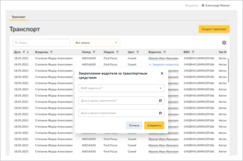Close the driver assignment dialog

[x=162, y=73]
